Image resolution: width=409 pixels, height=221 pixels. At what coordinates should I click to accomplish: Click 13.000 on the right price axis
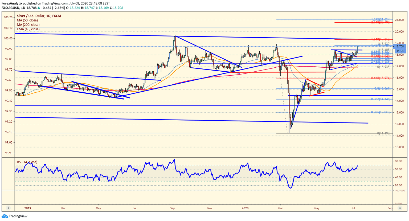(399, 113)
